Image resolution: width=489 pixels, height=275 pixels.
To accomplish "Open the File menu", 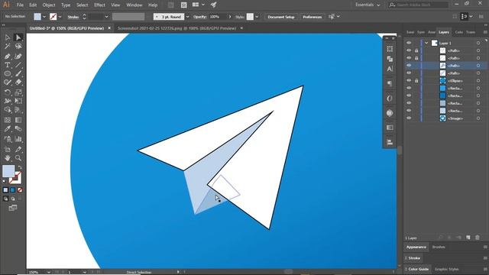I will pyautogui.click(x=20, y=5).
